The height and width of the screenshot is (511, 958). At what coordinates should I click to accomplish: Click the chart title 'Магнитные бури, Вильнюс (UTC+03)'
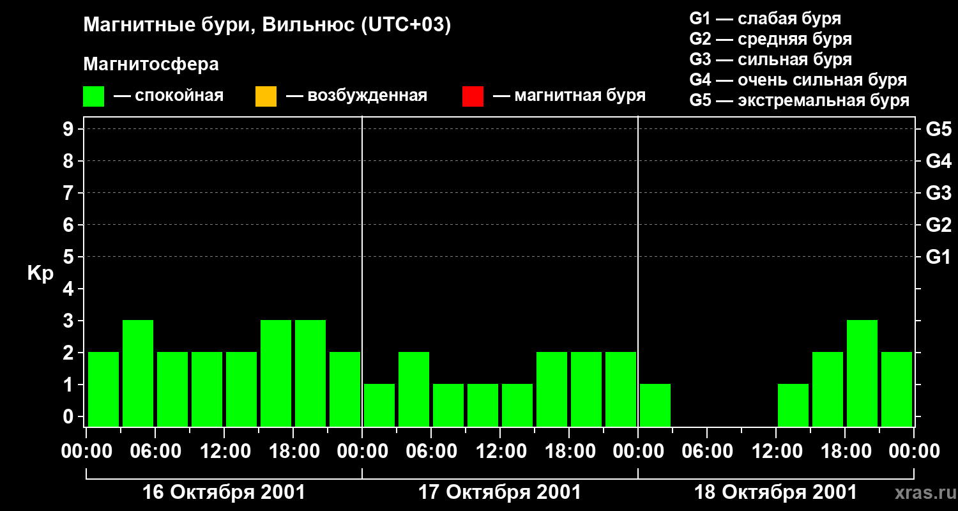(267, 26)
